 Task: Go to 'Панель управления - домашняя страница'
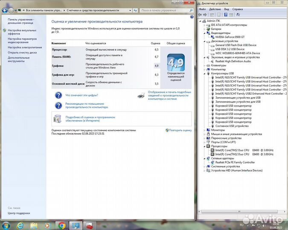coord(21,21)
